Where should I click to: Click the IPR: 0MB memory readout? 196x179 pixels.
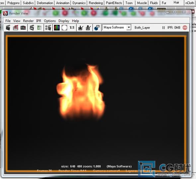[174, 27]
